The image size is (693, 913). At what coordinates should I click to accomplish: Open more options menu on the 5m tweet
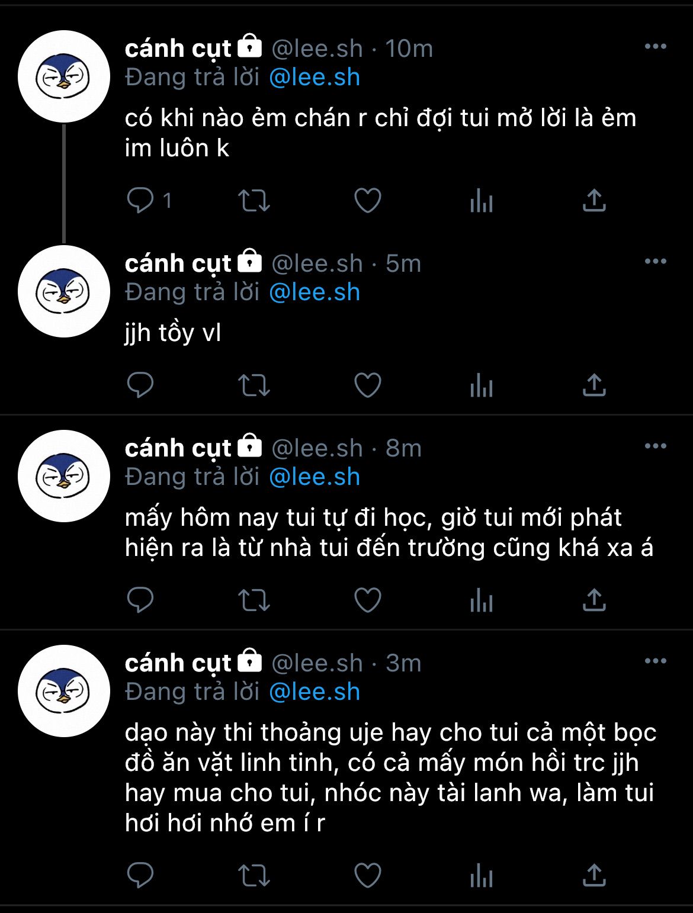click(x=656, y=262)
